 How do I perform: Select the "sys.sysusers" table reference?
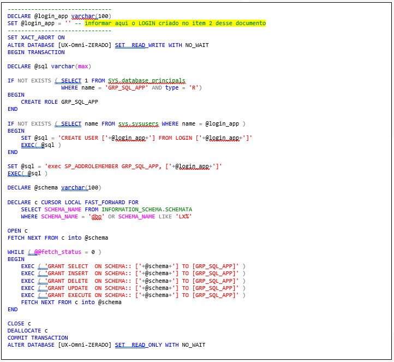coord(139,124)
